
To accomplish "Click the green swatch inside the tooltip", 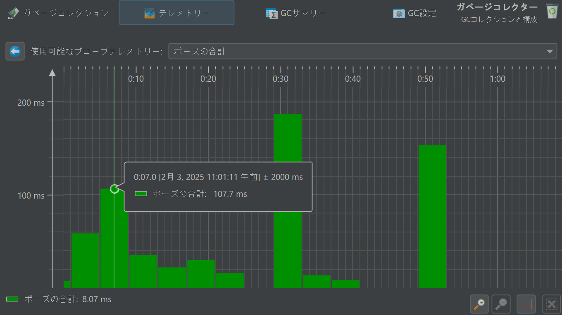I will click(141, 194).
